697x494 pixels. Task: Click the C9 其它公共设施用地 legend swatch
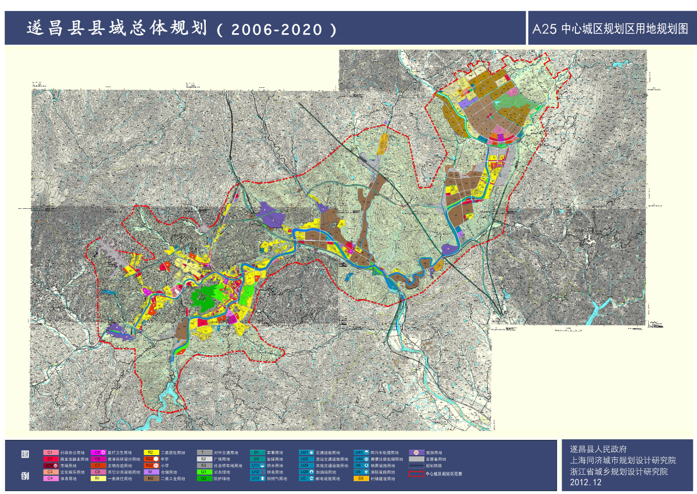pyautogui.click(x=98, y=472)
